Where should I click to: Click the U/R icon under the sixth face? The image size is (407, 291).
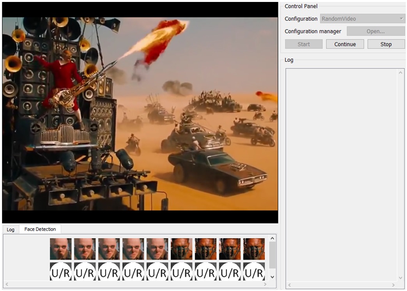pos(181,271)
